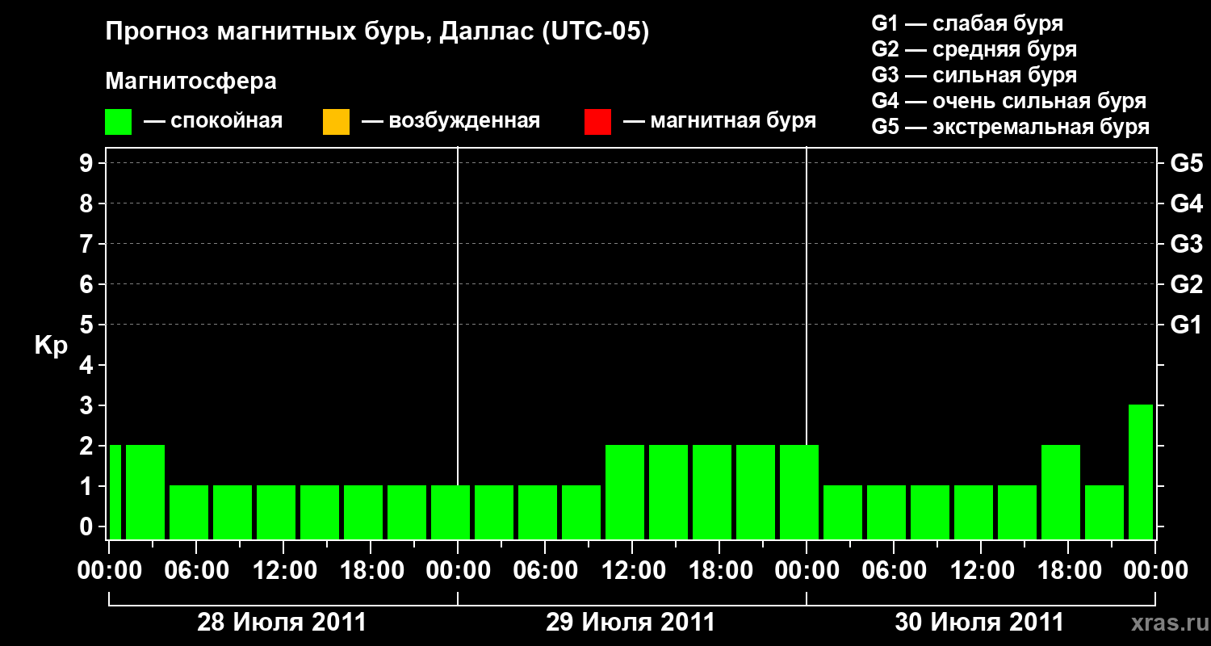Viewport: 1211px width, 646px height.
Task: Click the Kp axis value 9
Action: tap(88, 164)
